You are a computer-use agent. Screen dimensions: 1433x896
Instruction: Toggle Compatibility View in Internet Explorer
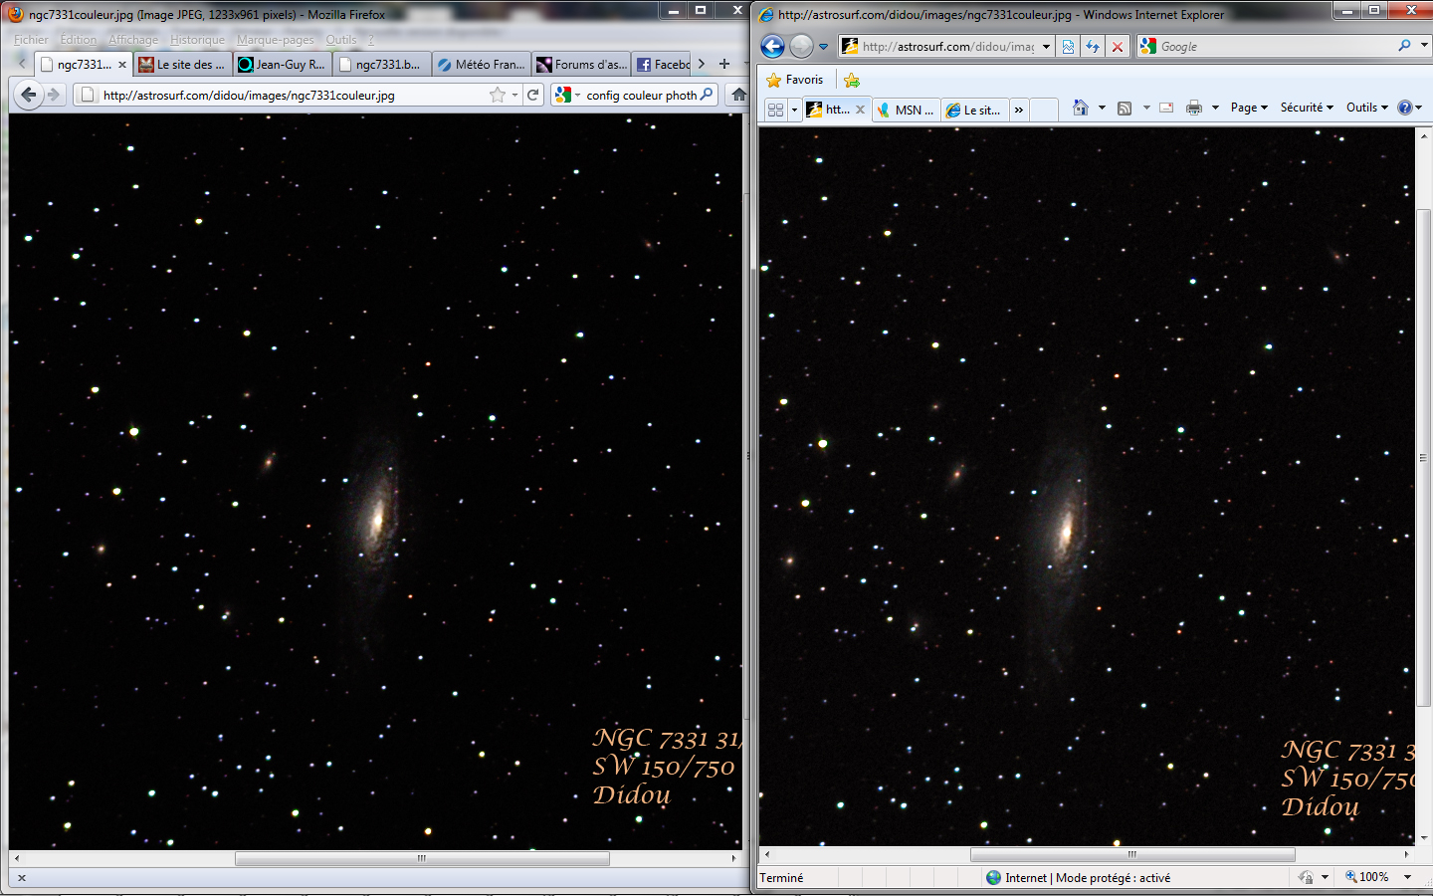[1068, 46]
